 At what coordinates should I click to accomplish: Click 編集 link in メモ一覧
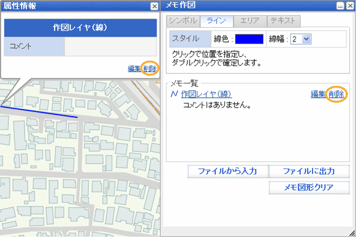pos(318,94)
